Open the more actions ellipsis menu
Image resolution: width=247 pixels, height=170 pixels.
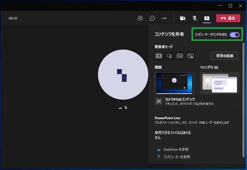[164, 18]
